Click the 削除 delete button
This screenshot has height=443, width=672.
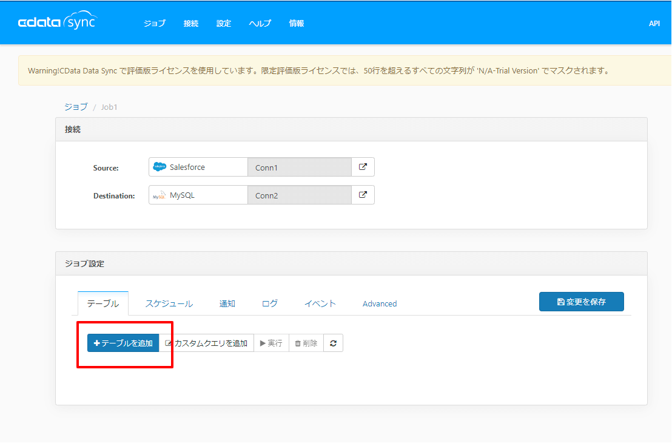click(306, 343)
